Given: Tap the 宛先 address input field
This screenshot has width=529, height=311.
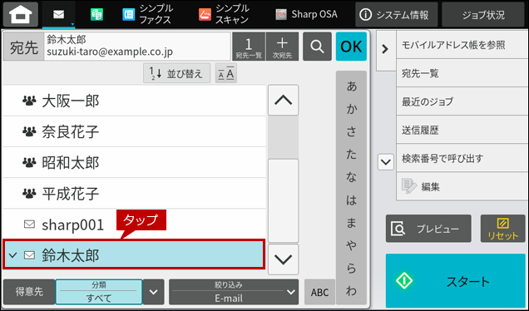Looking at the screenshot, I should (x=137, y=47).
